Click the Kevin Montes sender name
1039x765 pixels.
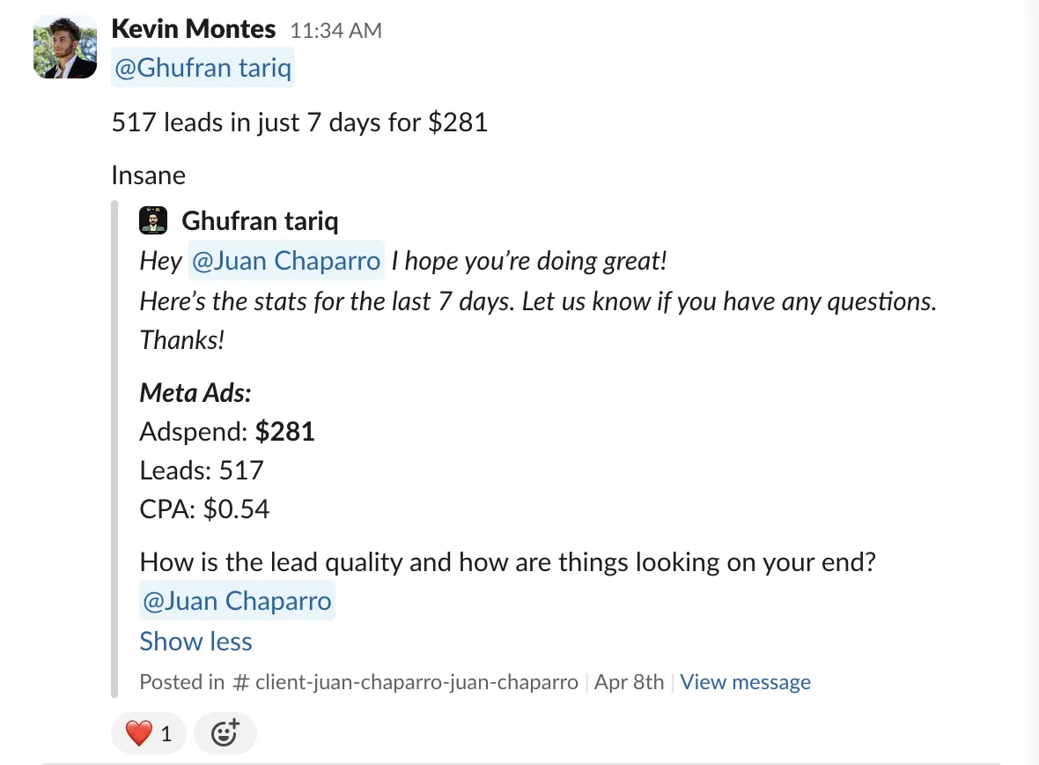[194, 29]
